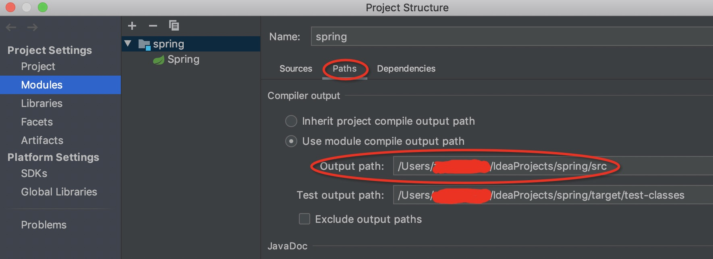
Task: Open the Dependencies tab
Action: click(x=406, y=69)
